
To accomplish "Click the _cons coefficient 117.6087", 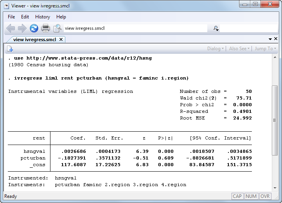I will click(x=74, y=165).
